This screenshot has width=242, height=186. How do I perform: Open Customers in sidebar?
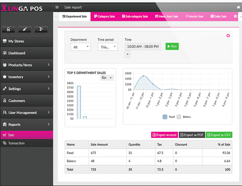point(26,101)
